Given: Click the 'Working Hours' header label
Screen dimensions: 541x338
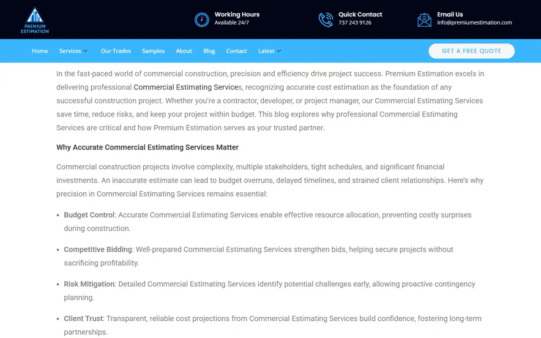Looking at the screenshot, I should [x=237, y=14].
